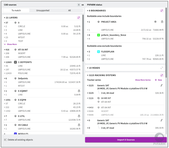Click the layer icon for E-EQMNT
Image resolution: width=169 pixels, height=148 pixels.
click(15, 91)
